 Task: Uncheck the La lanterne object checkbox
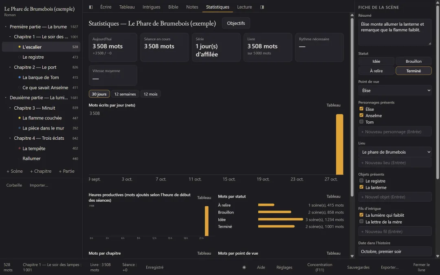(x=361, y=187)
